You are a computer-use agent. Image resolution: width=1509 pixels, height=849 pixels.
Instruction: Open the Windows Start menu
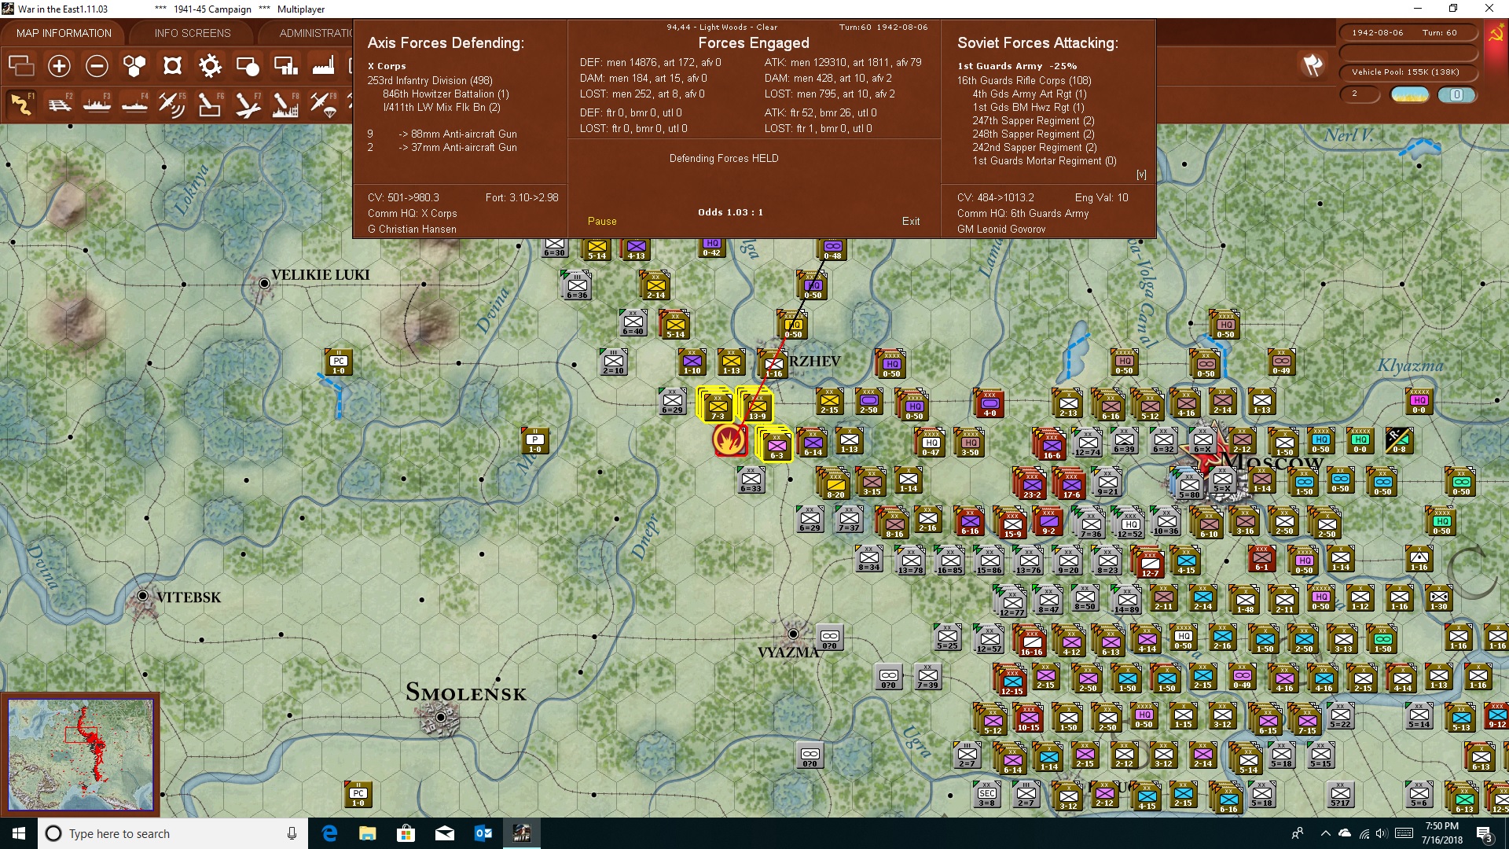click(19, 833)
